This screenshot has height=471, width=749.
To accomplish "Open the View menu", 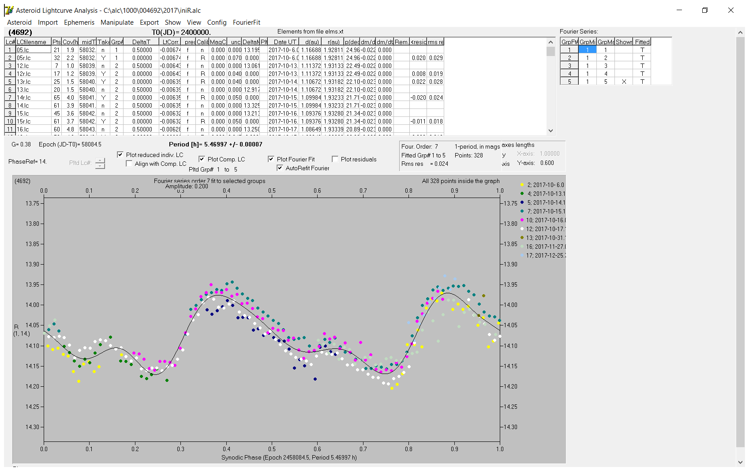I will 194,22.
